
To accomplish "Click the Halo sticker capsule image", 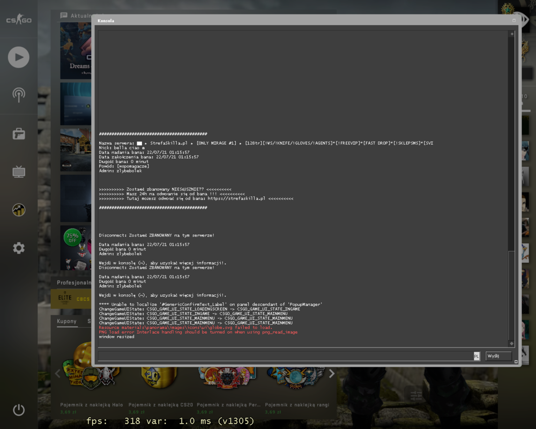I will coord(92,378).
